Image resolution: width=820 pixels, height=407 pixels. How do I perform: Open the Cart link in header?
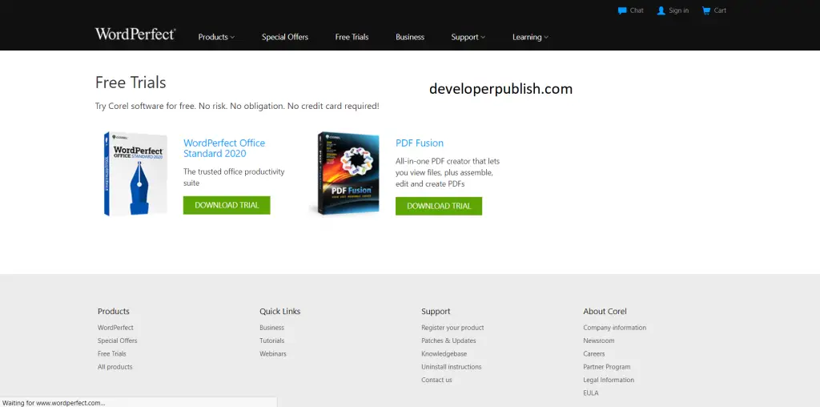click(720, 10)
